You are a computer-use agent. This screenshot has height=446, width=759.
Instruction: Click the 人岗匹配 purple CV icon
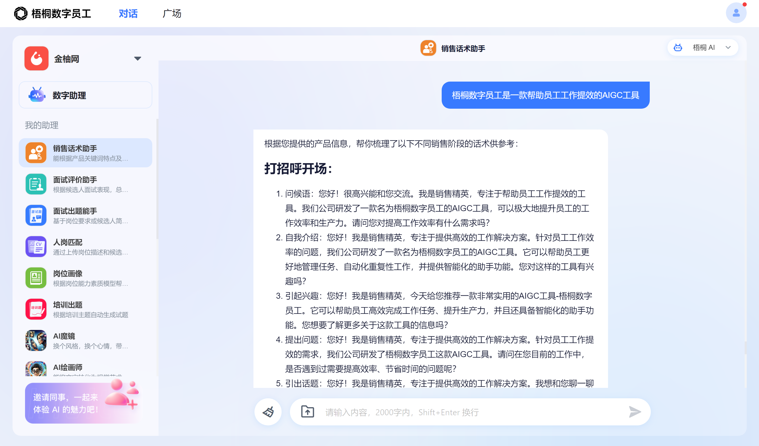pyautogui.click(x=36, y=247)
